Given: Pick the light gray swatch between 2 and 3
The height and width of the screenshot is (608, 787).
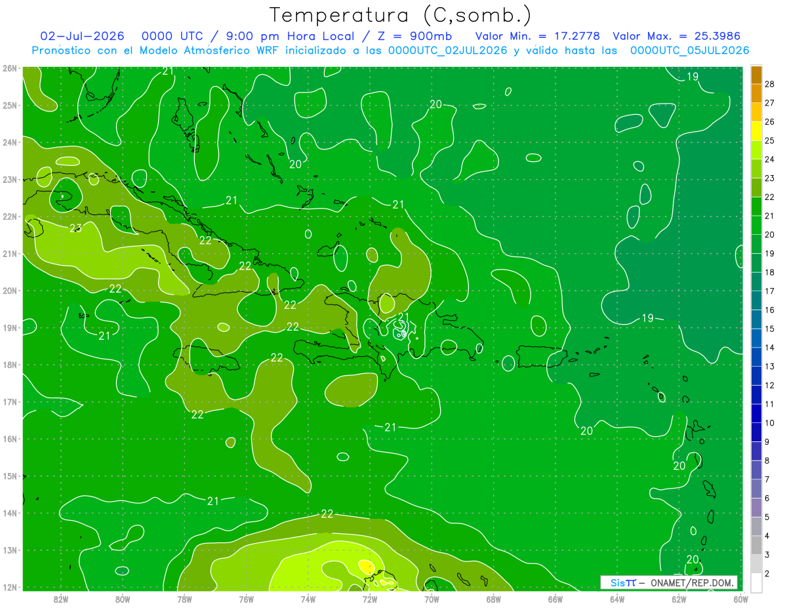Looking at the screenshot, I should click(x=756, y=563).
